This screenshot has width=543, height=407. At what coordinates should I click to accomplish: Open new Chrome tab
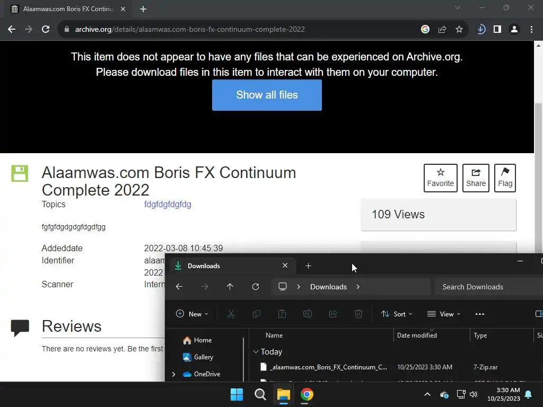click(143, 9)
